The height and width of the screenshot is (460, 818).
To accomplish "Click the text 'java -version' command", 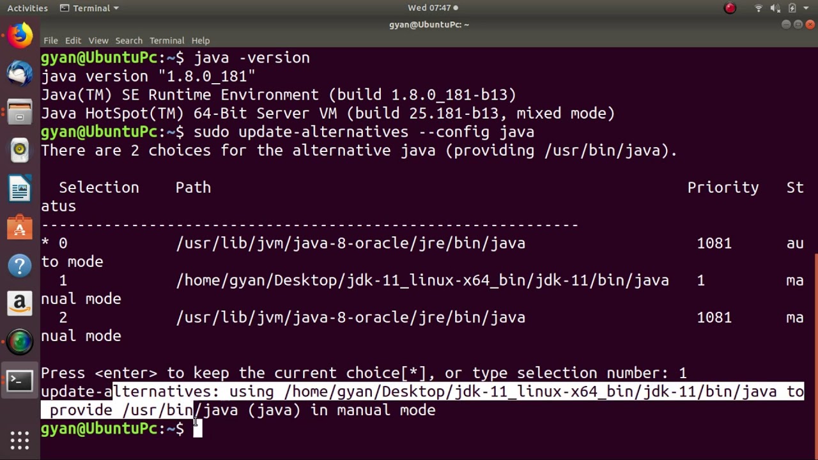I will click(x=252, y=57).
